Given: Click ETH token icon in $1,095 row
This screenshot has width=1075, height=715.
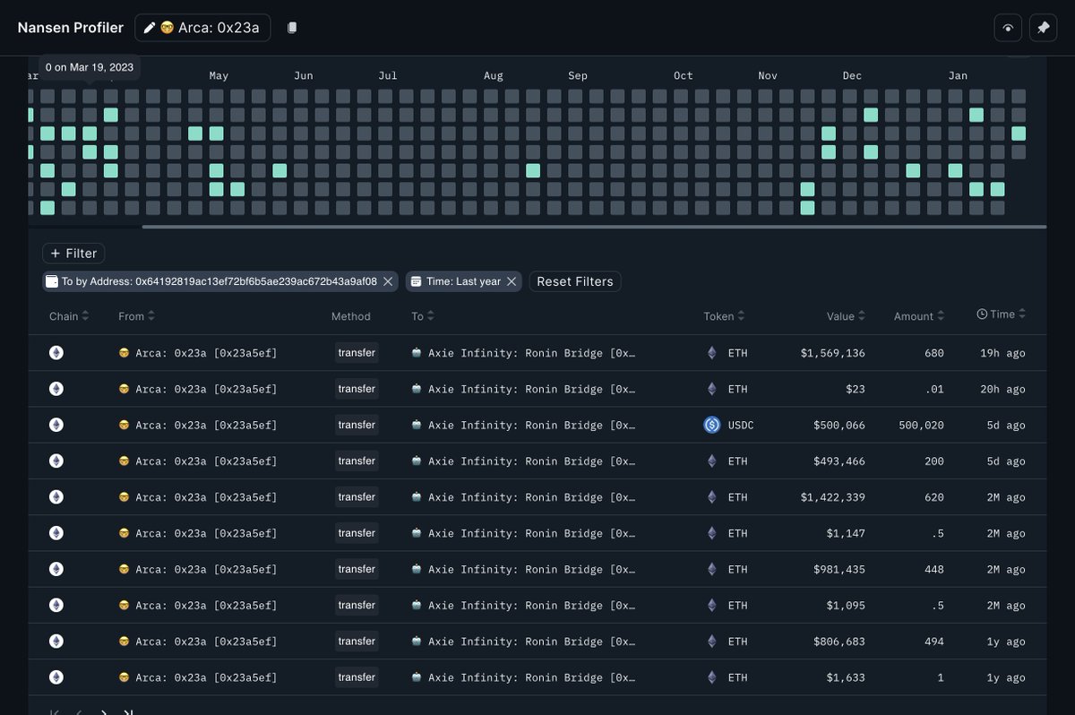Looking at the screenshot, I should (x=712, y=605).
